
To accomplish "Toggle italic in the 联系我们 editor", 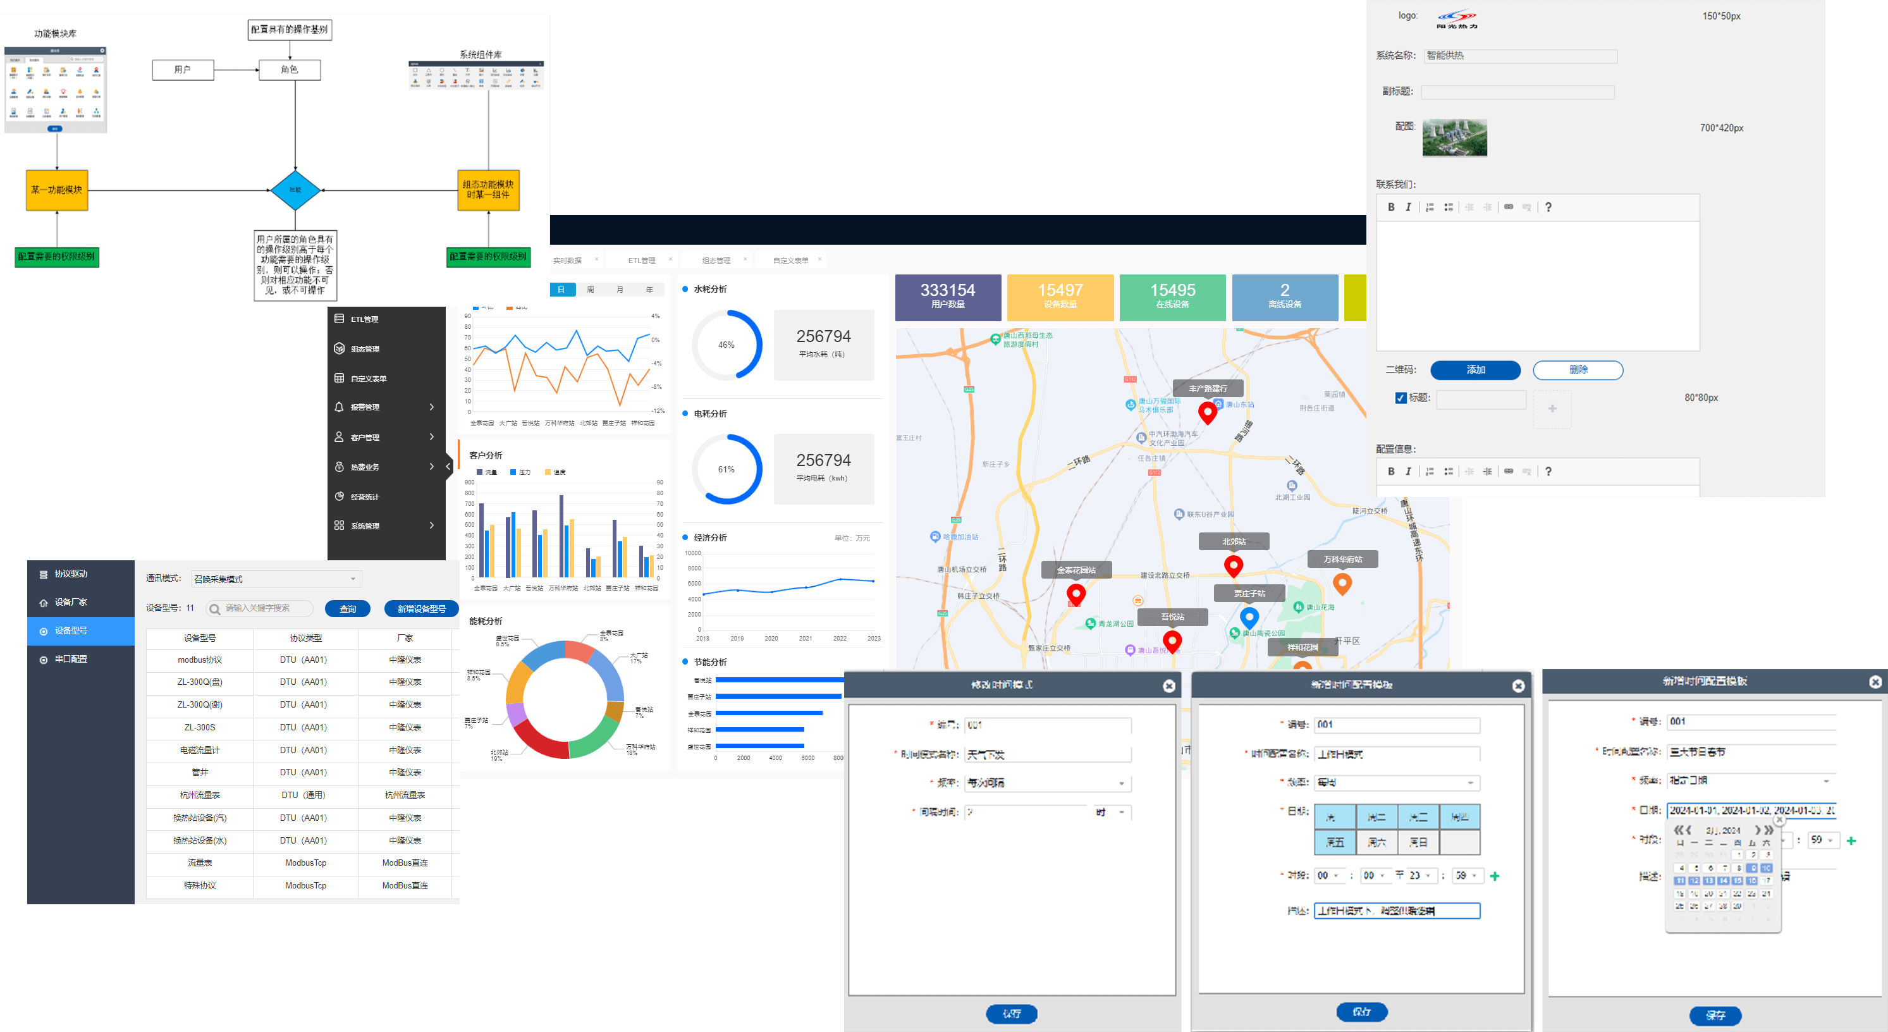I will point(1408,207).
